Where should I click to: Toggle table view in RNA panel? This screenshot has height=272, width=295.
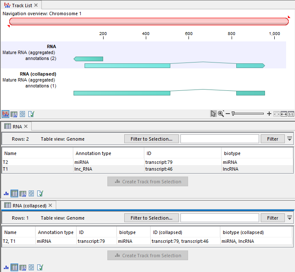tap(14, 193)
